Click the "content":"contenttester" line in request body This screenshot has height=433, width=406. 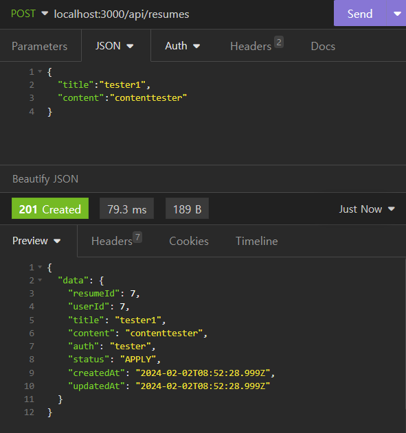122,97
